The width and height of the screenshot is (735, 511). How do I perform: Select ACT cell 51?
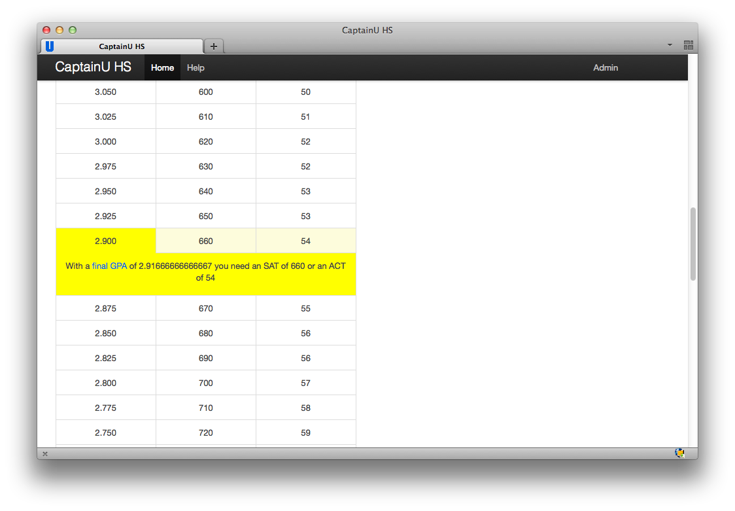[x=305, y=116]
